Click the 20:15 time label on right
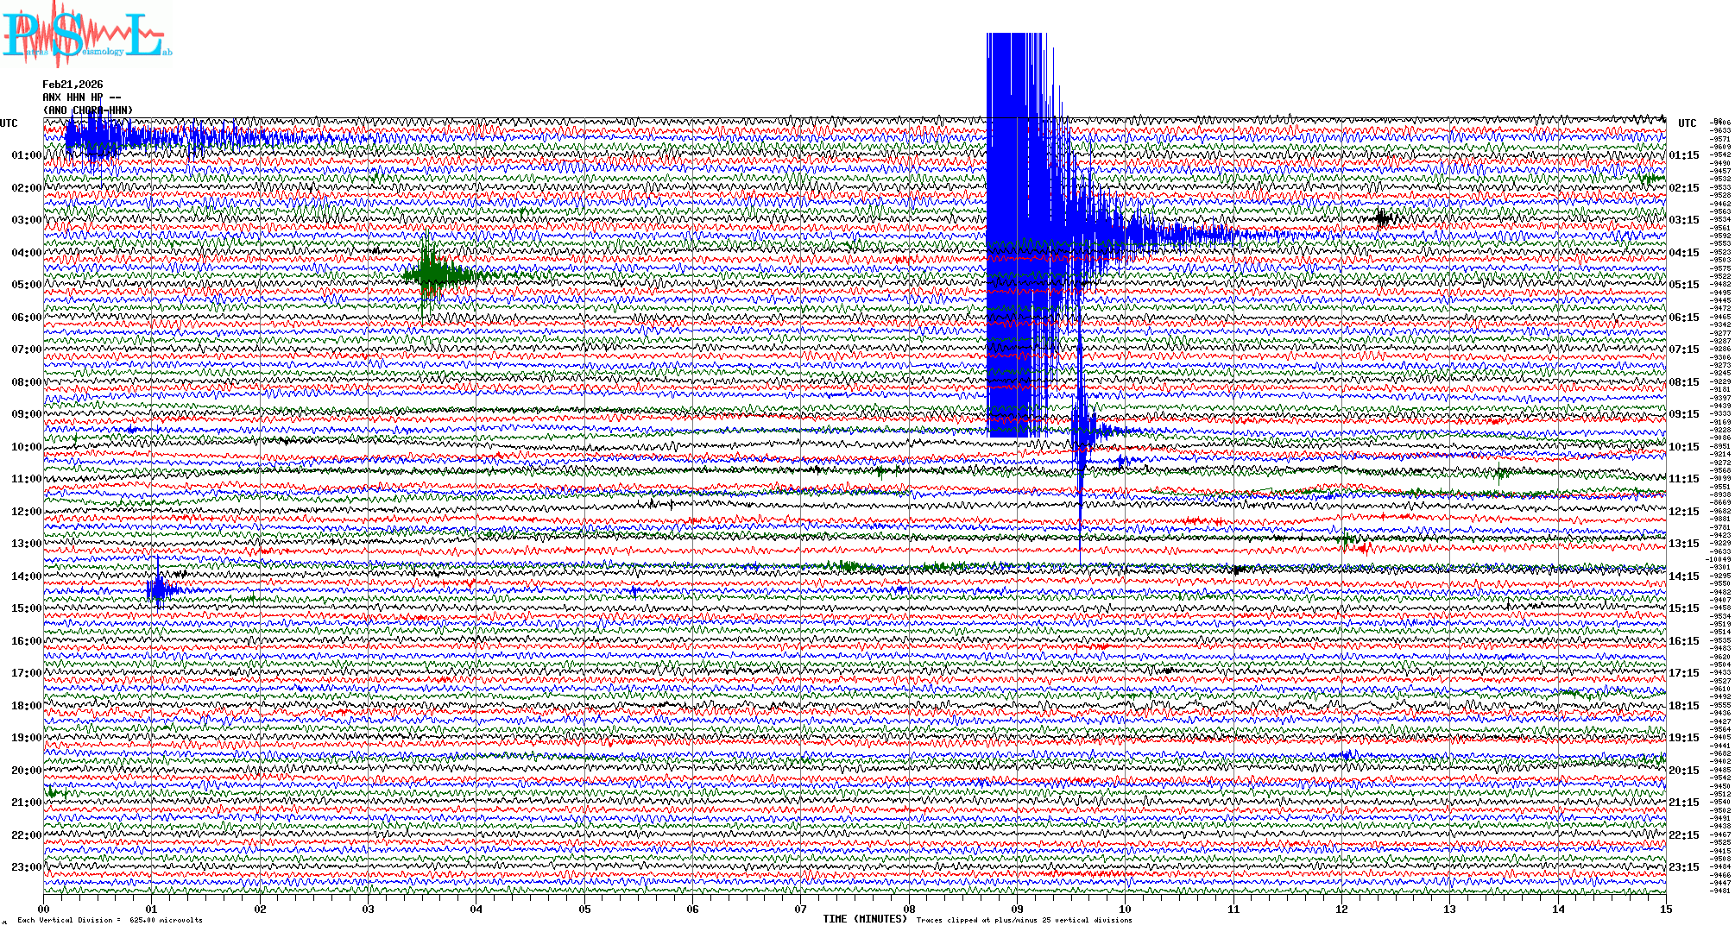Screen dimensions: 1735x932 (x=1683, y=771)
